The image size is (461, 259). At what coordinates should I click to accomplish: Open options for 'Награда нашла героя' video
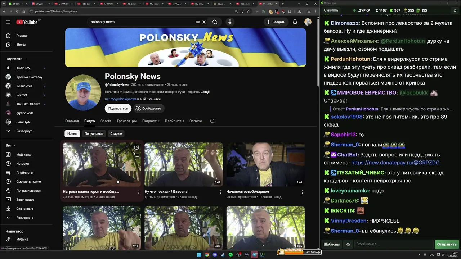pyautogui.click(x=139, y=192)
